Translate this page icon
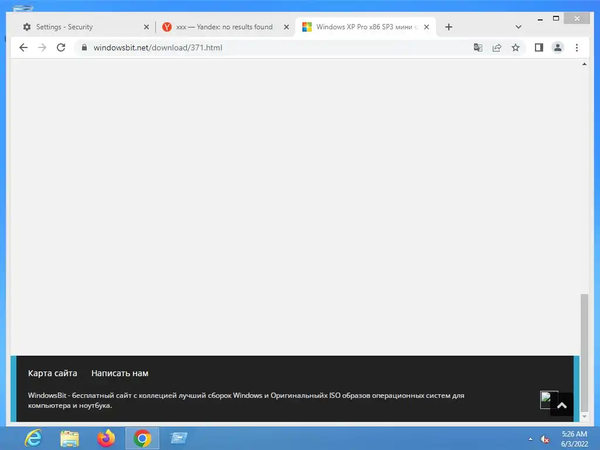This screenshot has width=600, height=450. (478, 47)
